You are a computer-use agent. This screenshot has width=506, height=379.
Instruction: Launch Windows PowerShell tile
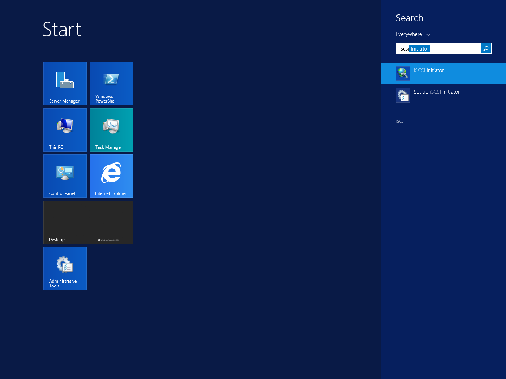point(111,84)
